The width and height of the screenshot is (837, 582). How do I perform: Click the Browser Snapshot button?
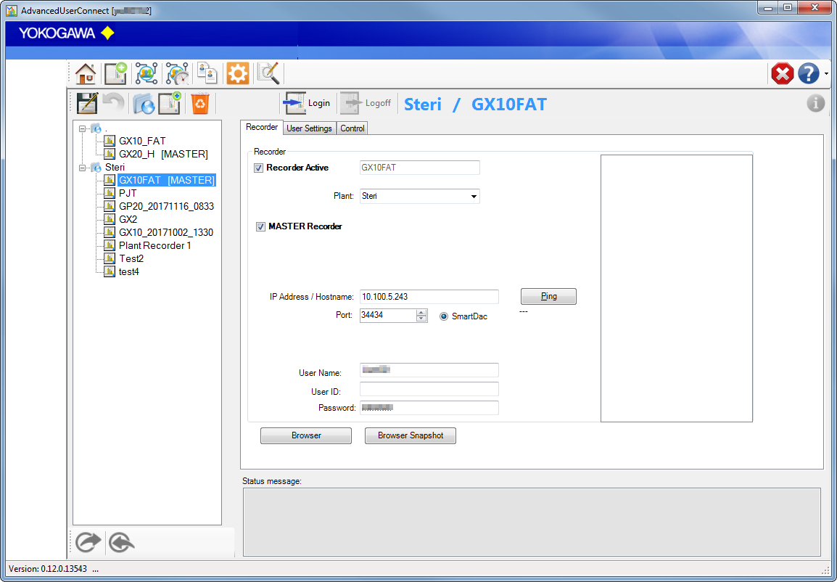(x=411, y=435)
